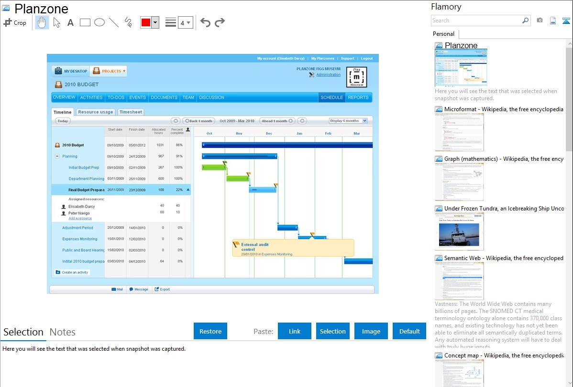Click the Today button in timeline
The image size is (573, 387).
point(63,121)
